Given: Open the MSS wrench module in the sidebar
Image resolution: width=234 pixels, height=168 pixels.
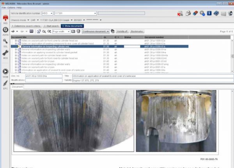Looking at the screenshot, I should 5,53.
